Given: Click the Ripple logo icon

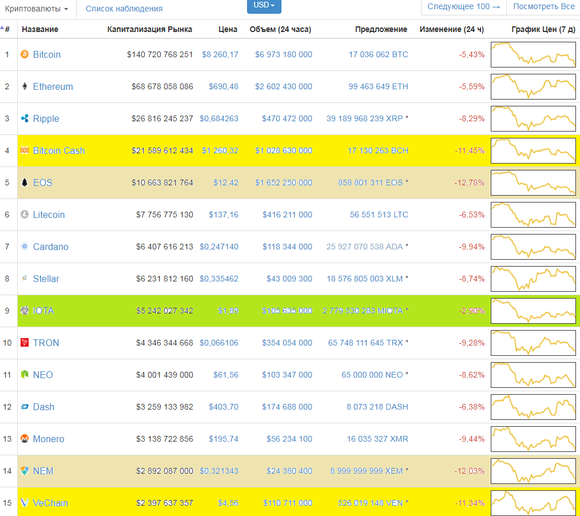Looking at the screenshot, I should (x=24, y=118).
